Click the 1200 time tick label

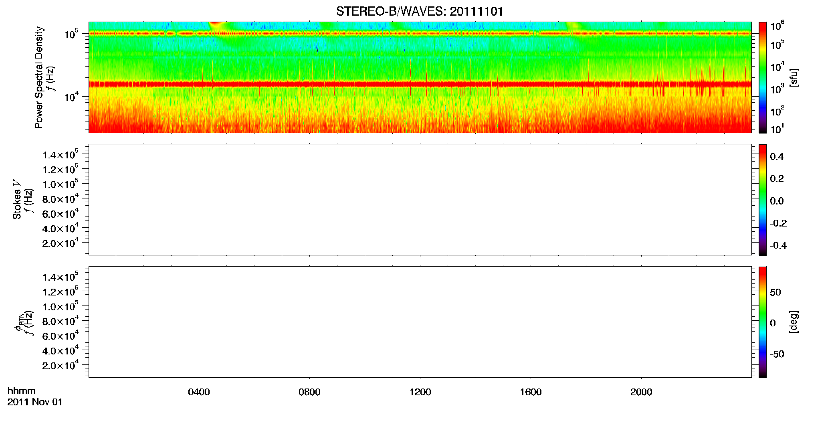point(420,392)
